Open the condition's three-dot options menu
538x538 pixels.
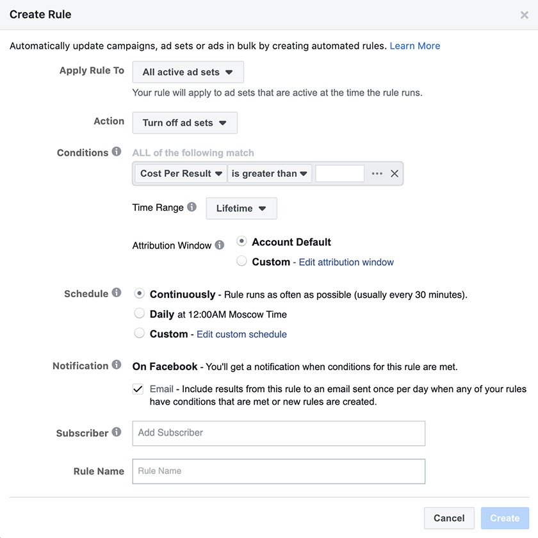(377, 174)
